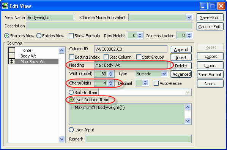This screenshot has width=227, height=150.
Task: Decrease the Row Height value by one
Action: pos(140,37)
